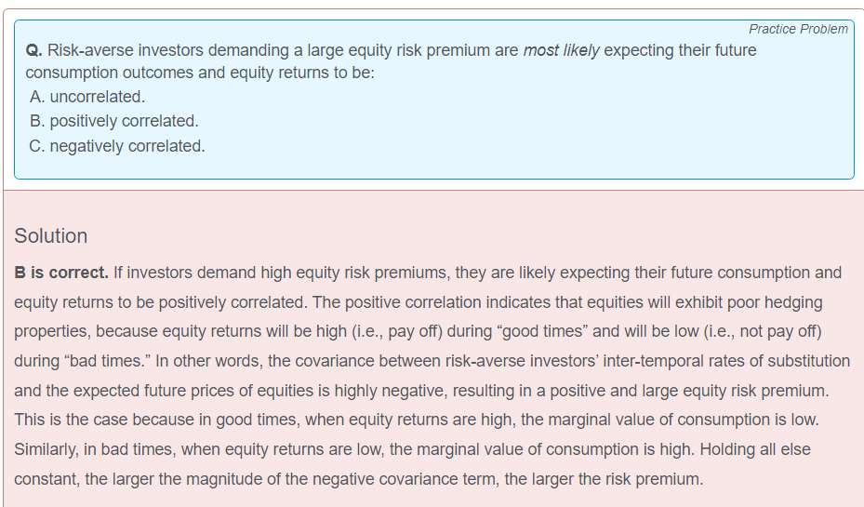Click the italic 'most likely' phrase

(x=561, y=50)
